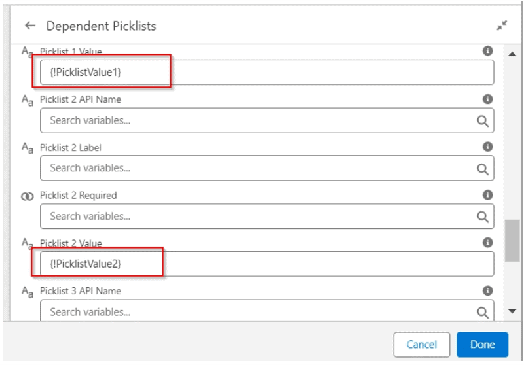The width and height of the screenshot is (524, 365).
Task: Focus the Picklist 2 Label search box
Action: coord(255,169)
